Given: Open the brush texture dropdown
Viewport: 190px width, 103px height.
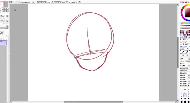Looking at the screenshot, I should tap(185, 71).
